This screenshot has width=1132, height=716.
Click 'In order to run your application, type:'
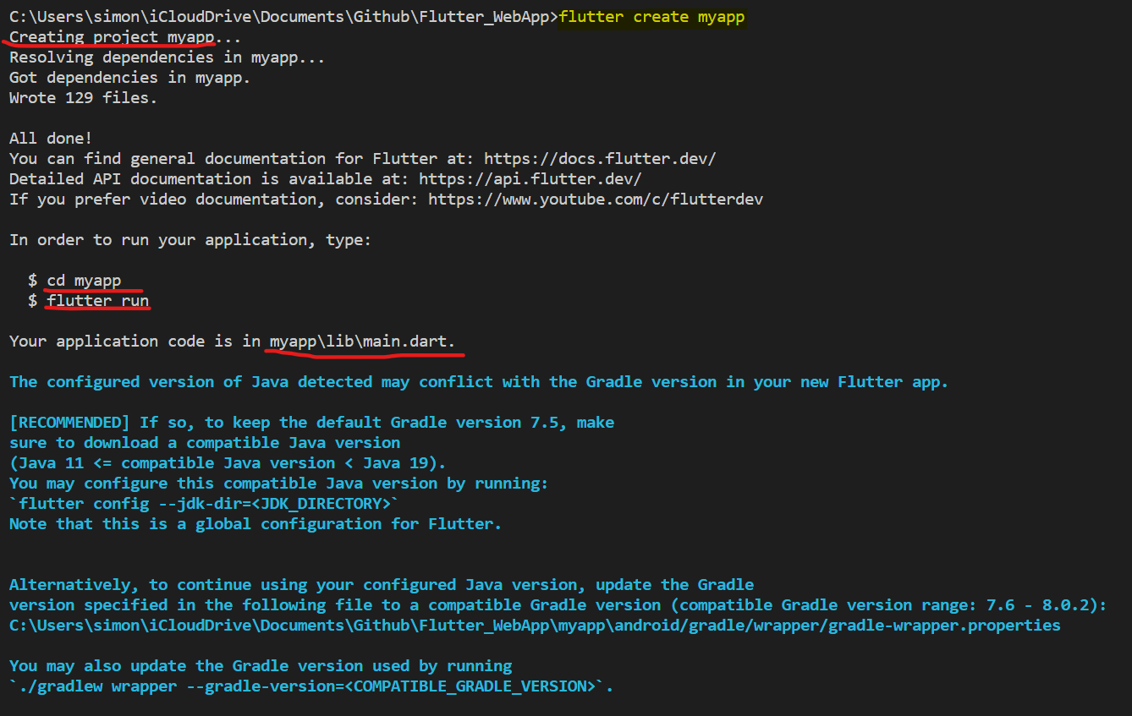click(x=190, y=240)
